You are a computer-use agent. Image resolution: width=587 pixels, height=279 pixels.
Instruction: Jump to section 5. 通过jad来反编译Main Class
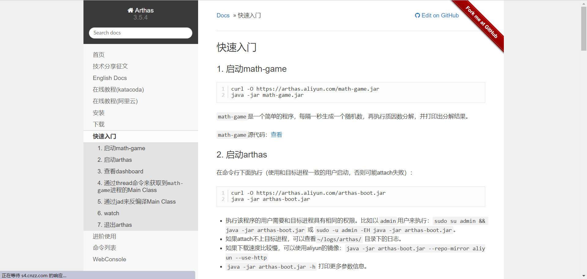137,201
